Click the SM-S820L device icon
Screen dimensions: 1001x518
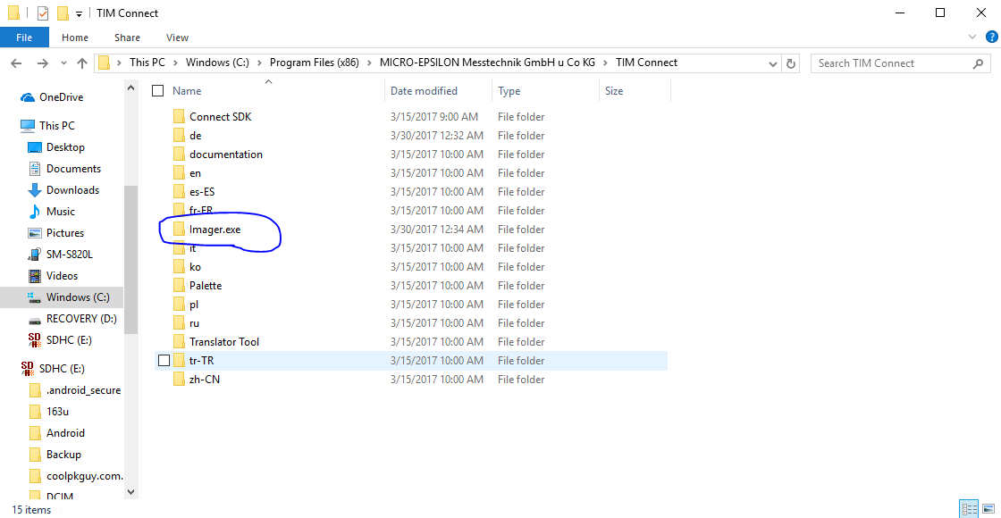35,255
